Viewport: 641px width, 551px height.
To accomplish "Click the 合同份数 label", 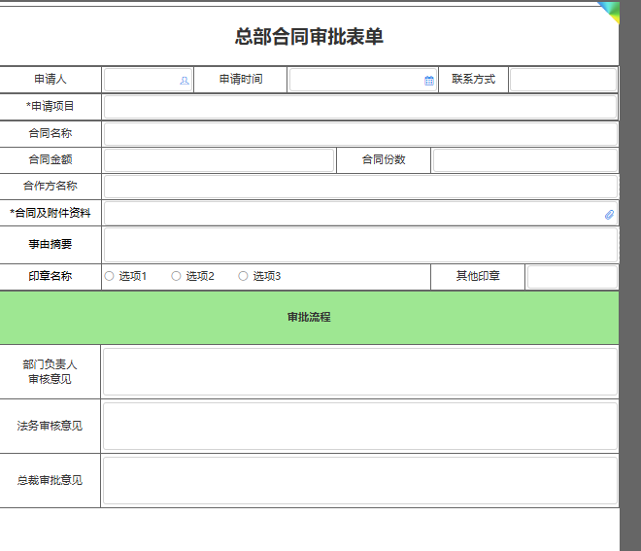I will (x=384, y=159).
